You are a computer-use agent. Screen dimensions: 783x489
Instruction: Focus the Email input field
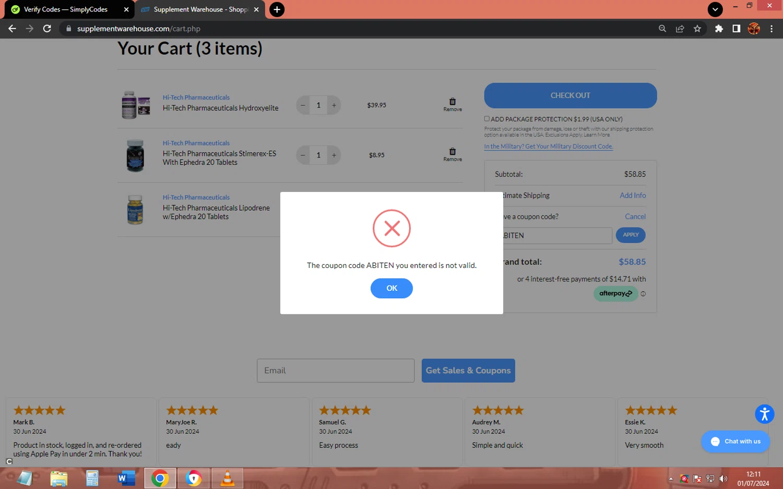pos(336,371)
